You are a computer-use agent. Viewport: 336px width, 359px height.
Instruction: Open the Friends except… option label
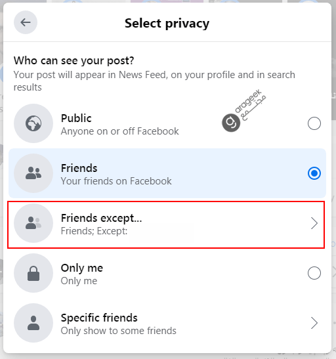[x=102, y=218]
